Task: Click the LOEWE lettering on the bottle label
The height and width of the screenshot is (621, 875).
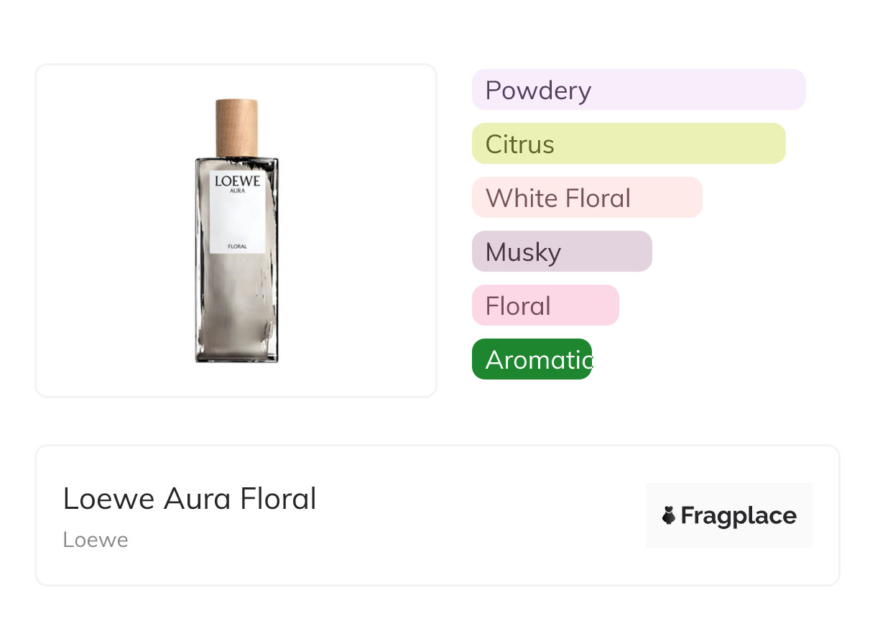Action: coord(237,180)
